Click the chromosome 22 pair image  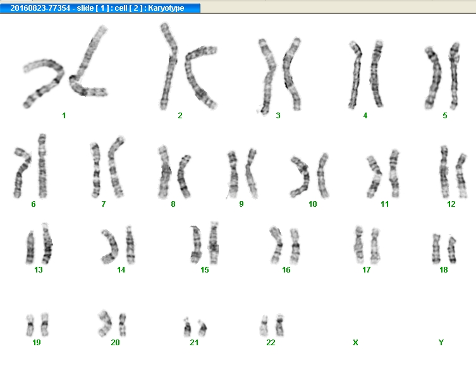point(272,326)
